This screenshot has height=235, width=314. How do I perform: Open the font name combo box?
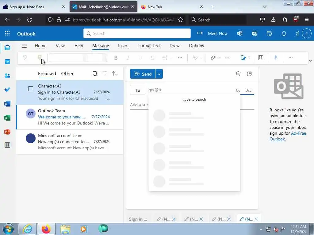point(68,58)
